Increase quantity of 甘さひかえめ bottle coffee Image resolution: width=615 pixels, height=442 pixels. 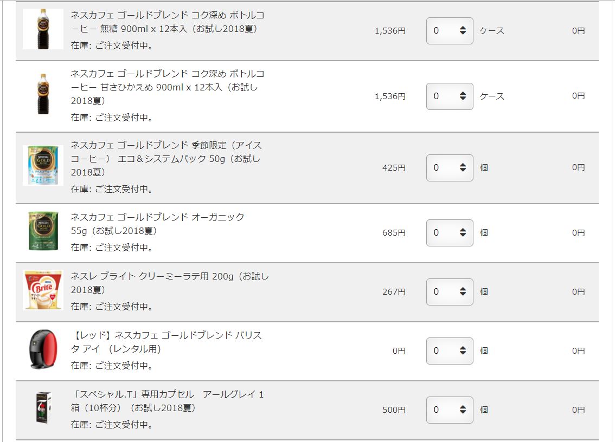(463, 93)
